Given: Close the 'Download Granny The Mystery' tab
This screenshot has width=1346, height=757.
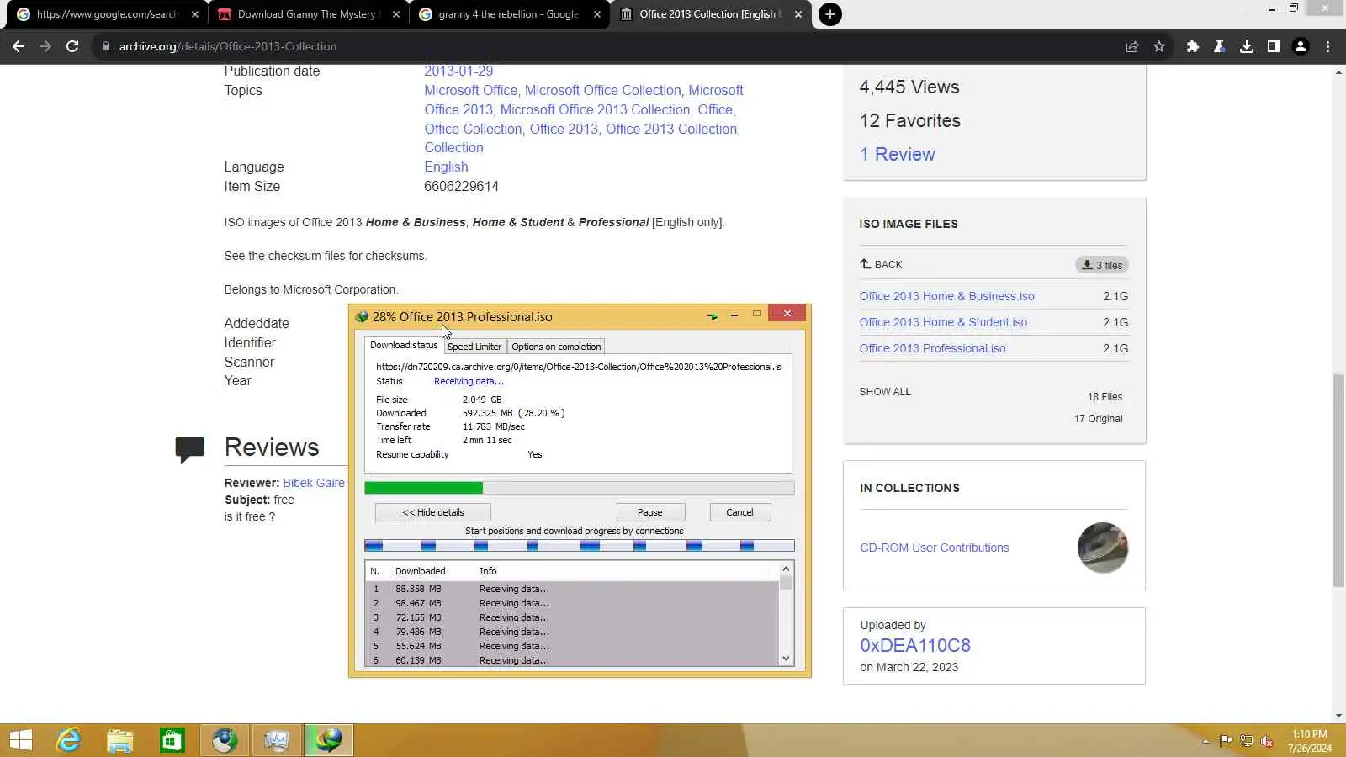Looking at the screenshot, I should (x=396, y=14).
